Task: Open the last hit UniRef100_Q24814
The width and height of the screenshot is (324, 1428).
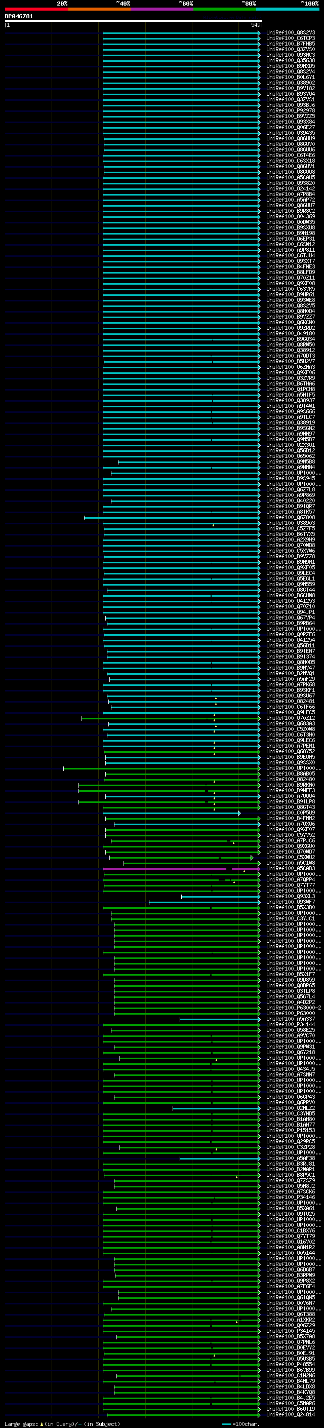Action: pyautogui.click(x=291, y=1415)
